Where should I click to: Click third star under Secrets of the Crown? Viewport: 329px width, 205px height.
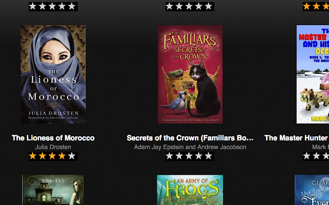pyautogui.click(x=189, y=156)
